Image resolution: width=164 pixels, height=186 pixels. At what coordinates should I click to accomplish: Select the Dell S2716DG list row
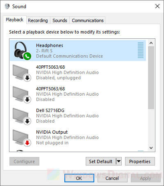click(x=78, y=116)
